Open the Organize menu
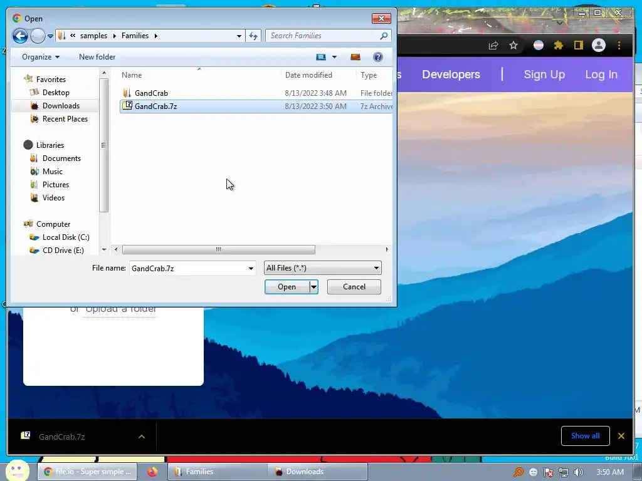This screenshot has height=481, width=642. [x=41, y=57]
